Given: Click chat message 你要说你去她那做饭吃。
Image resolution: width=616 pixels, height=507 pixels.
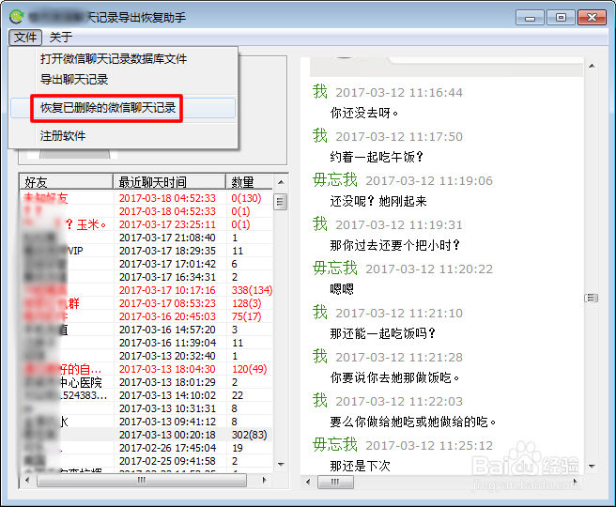Looking at the screenshot, I should click(x=394, y=377).
